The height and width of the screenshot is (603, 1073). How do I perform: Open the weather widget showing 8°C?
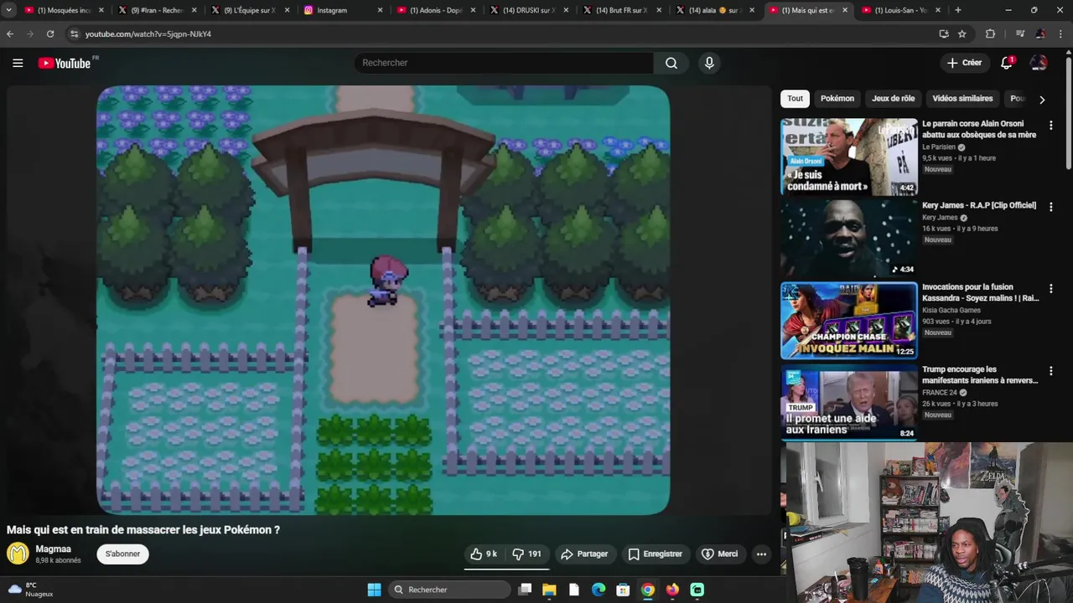[x=31, y=590]
